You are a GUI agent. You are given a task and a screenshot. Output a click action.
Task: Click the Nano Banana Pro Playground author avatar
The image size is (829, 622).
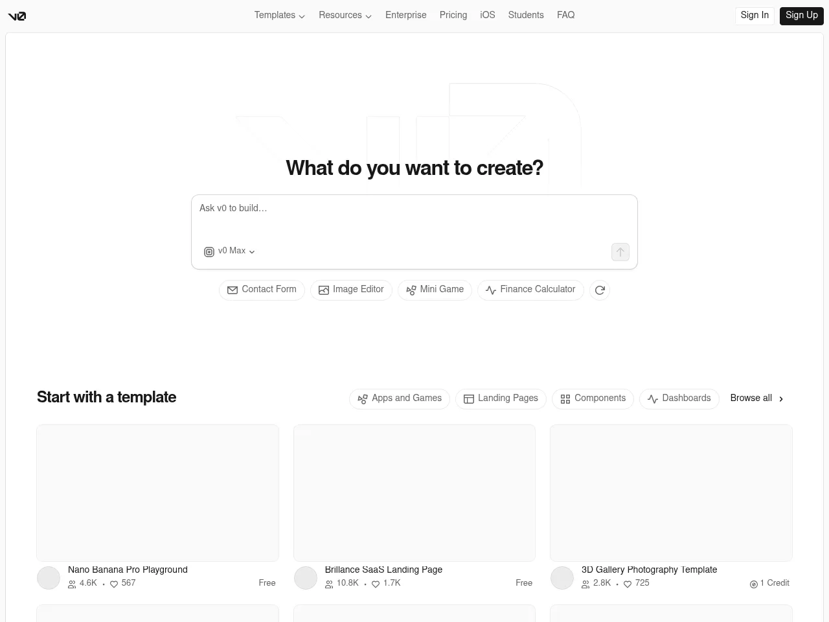49,578
